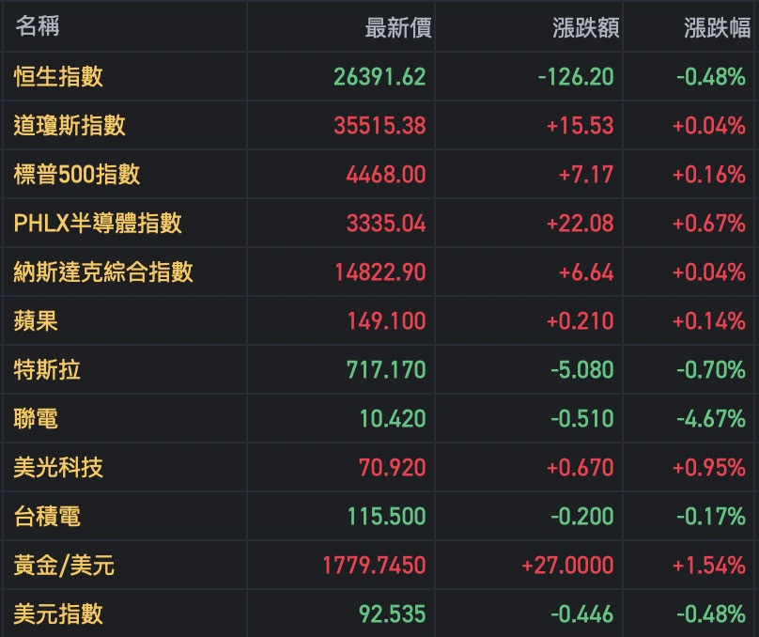Select the PHLX半導體指數 row
The width and height of the screenshot is (759, 637).
[98, 224]
